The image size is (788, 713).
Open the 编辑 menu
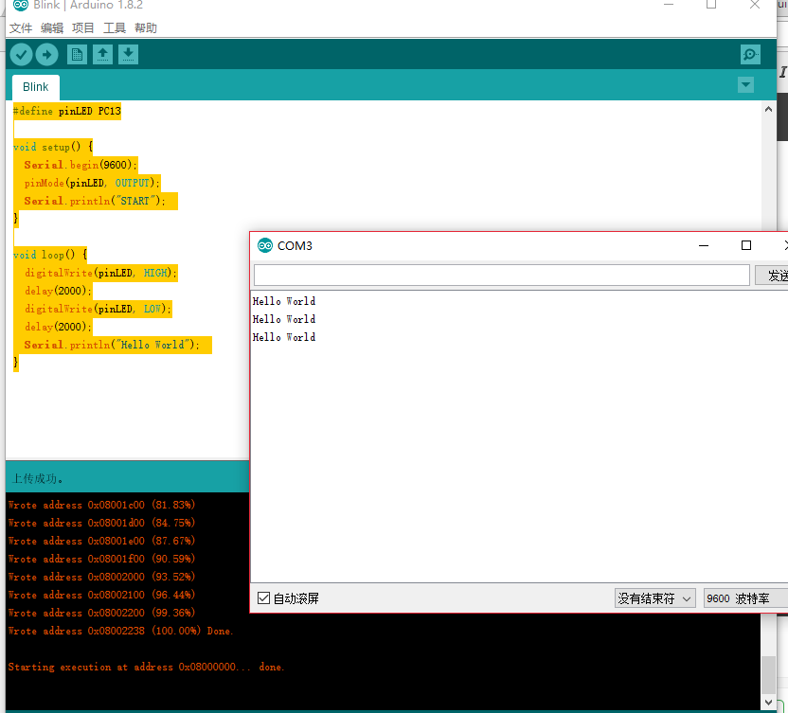[52, 27]
